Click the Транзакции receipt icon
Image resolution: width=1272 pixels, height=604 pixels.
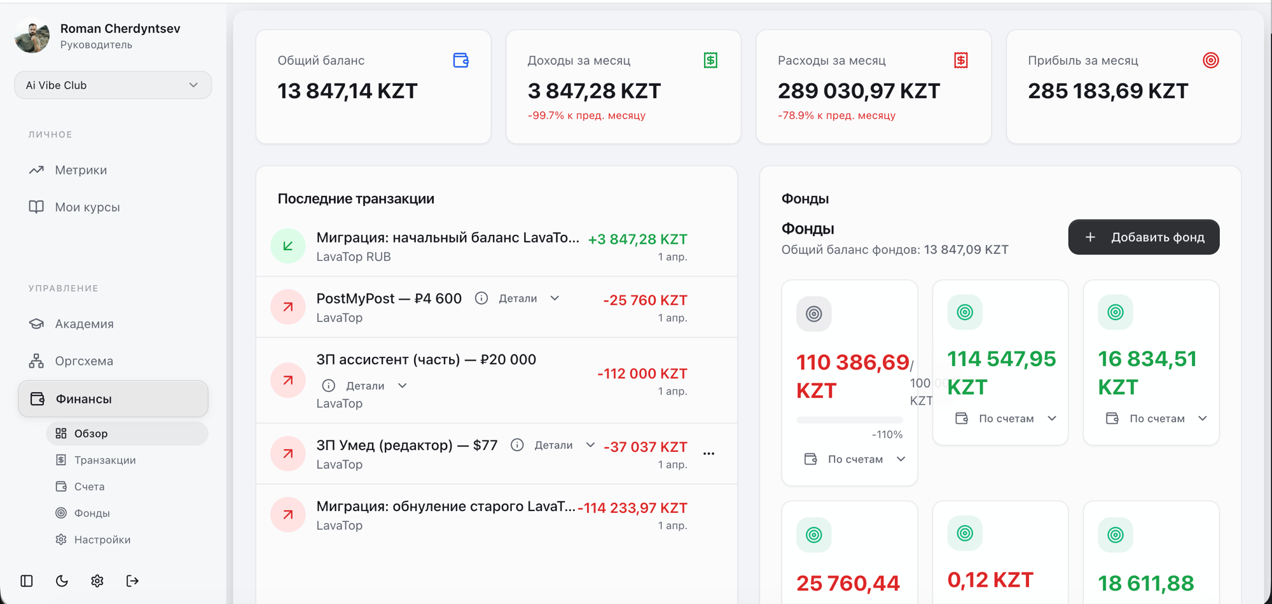coord(61,460)
